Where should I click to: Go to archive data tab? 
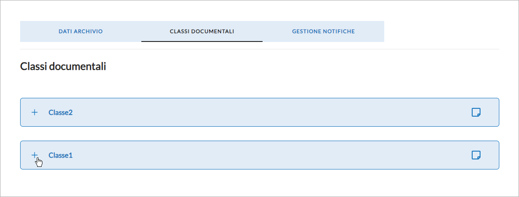click(81, 31)
